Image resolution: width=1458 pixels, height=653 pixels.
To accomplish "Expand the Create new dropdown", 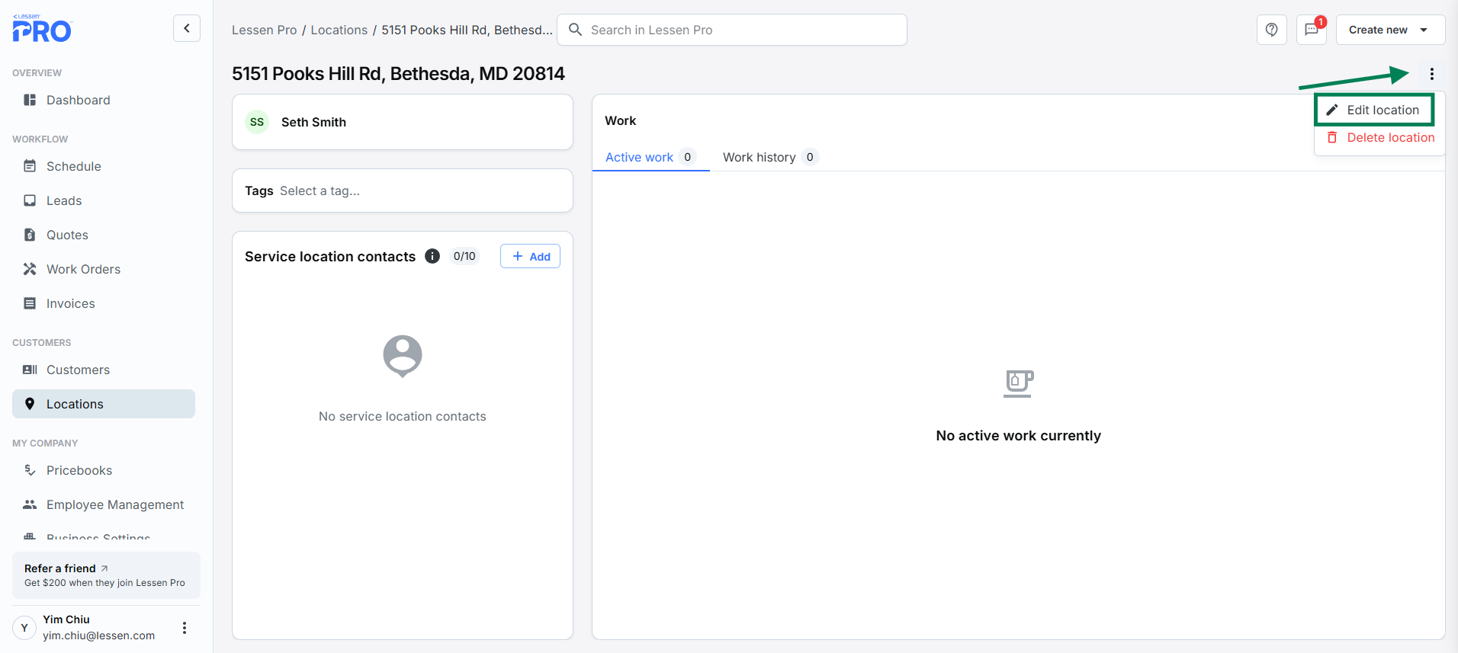I will pos(1390,30).
